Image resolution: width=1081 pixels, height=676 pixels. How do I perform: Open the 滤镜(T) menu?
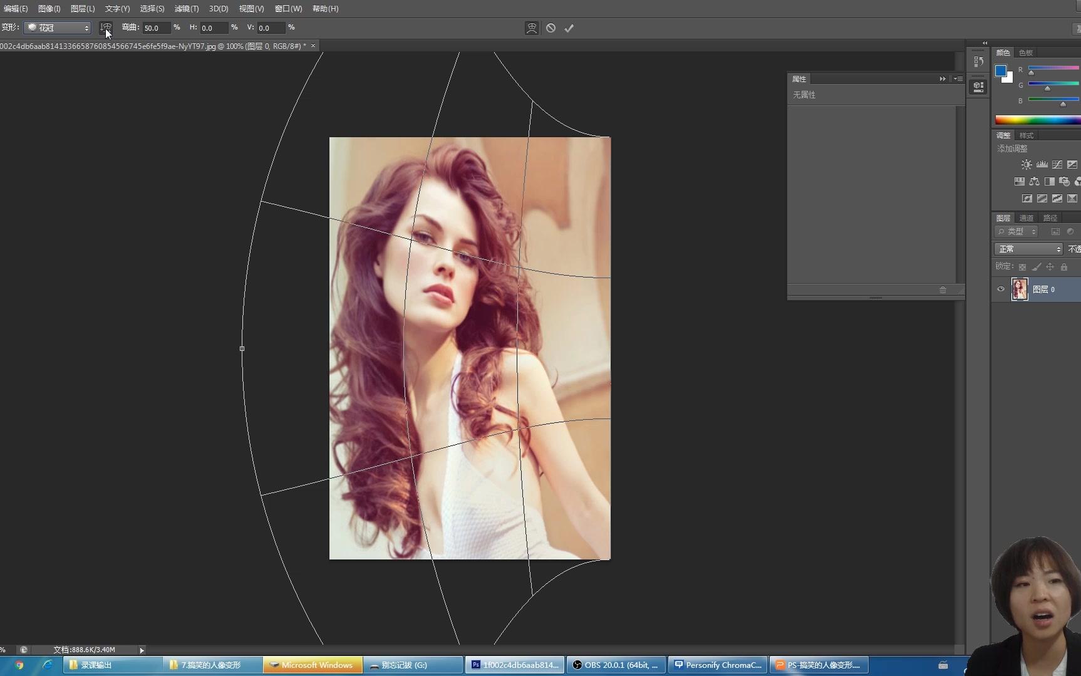click(186, 9)
